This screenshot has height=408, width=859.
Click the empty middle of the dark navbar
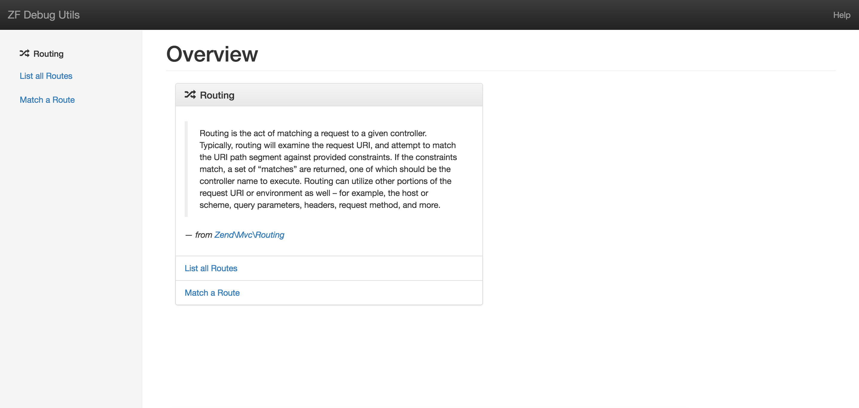tap(433, 15)
